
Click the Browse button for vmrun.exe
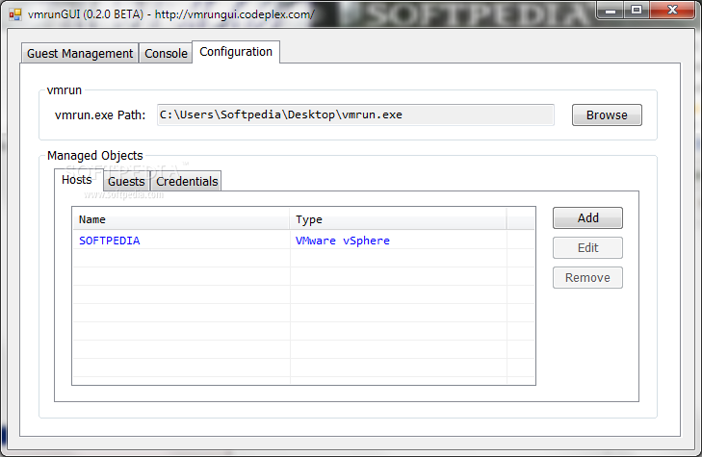click(607, 114)
